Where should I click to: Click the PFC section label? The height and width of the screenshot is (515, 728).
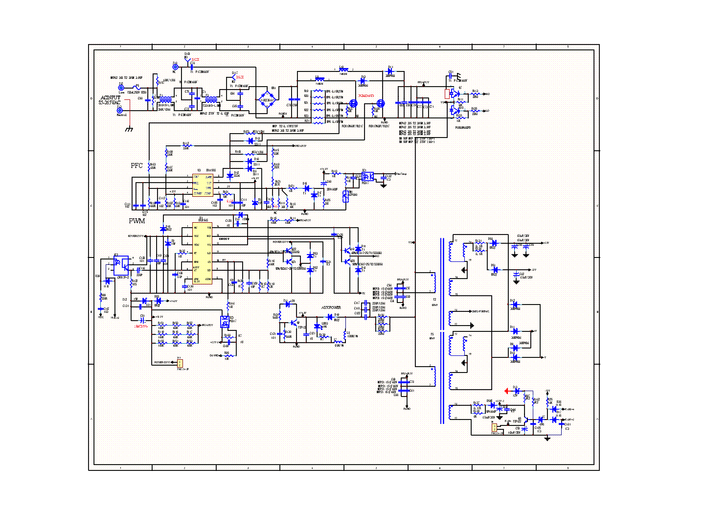[x=136, y=165]
